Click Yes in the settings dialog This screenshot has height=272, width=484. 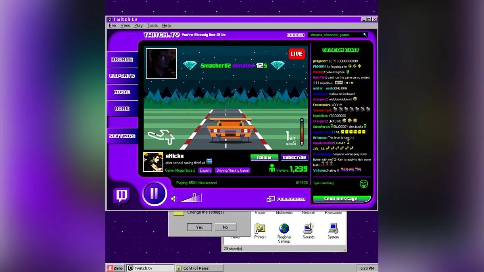tap(199, 227)
